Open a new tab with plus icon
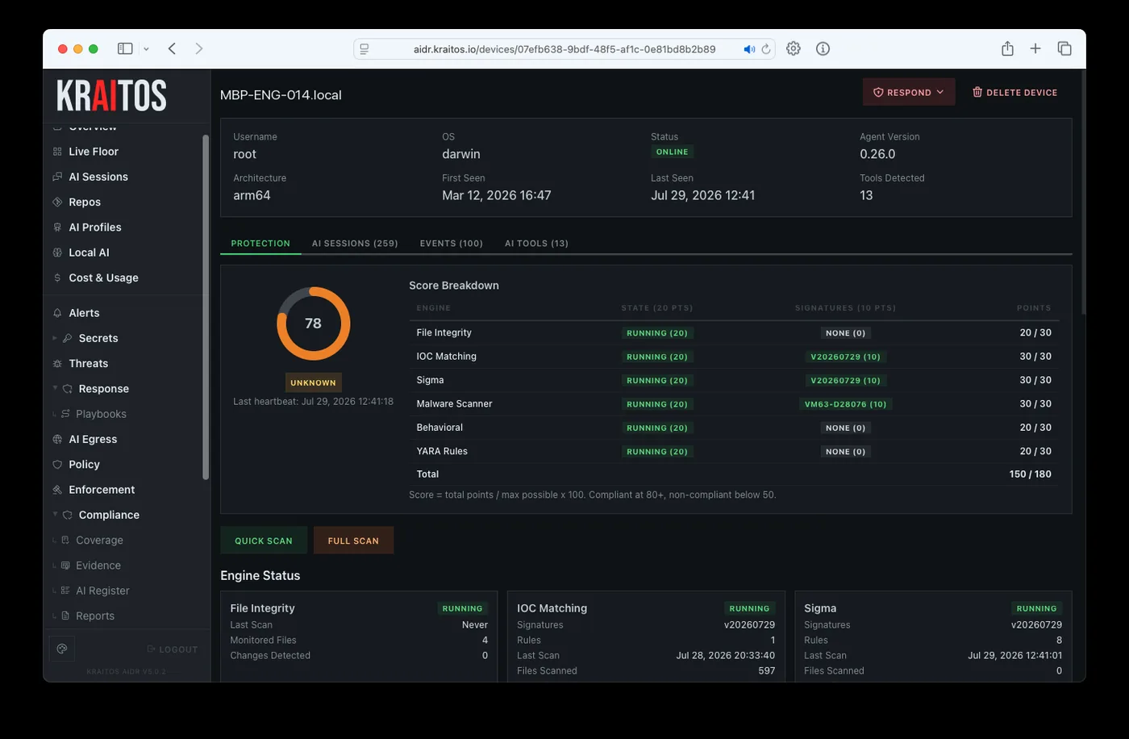1129x739 pixels. [1035, 48]
